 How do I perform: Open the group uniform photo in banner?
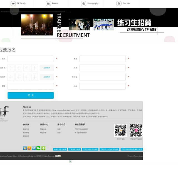pos(103,24)
